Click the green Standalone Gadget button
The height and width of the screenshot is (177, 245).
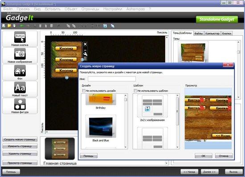(217, 19)
